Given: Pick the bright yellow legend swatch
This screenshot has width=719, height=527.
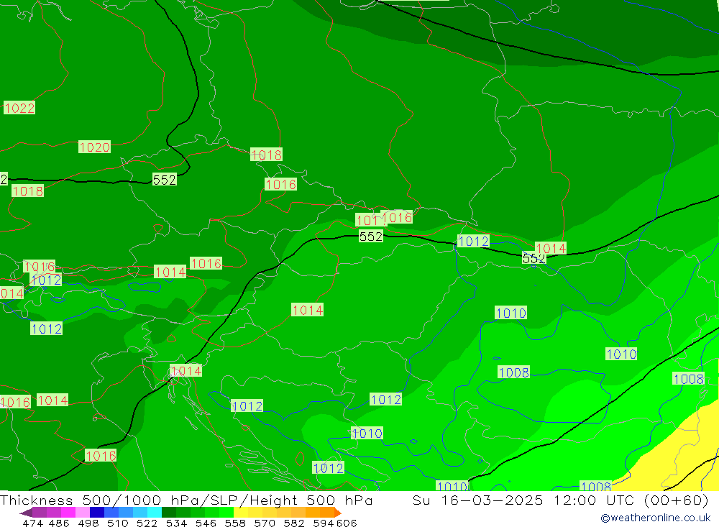Looking at the screenshot, I should pyautogui.click(x=241, y=513).
